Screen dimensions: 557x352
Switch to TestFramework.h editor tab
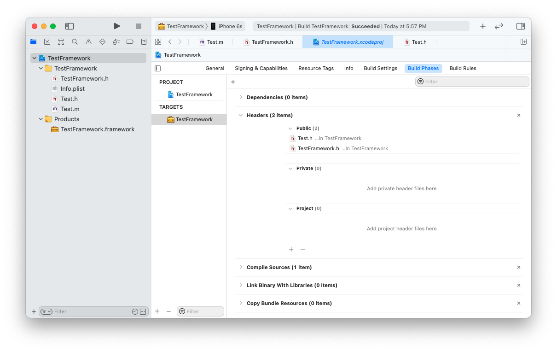pyautogui.click(x=268, y=42)
